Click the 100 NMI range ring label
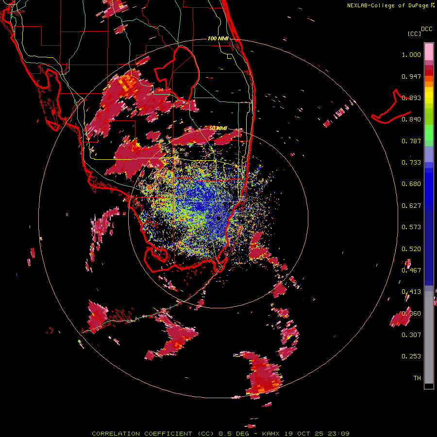This screenshot has width=437, height=437. coord(218,38)
